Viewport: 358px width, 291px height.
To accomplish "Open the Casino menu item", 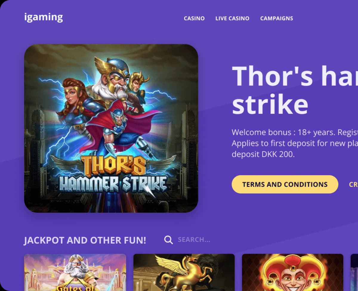I will [194, 18].
